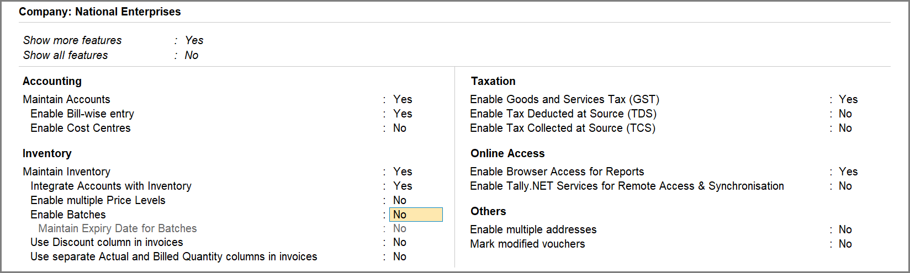The height and width of the screenshot is (273, 910).
Task: Click the Company: National Enterprises title
Action: pos(100,12)
